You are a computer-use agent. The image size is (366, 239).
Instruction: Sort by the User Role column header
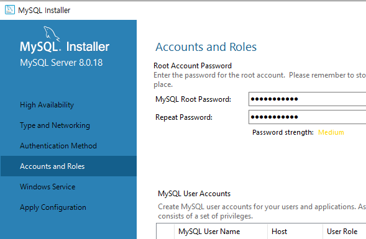coord(344,232)
